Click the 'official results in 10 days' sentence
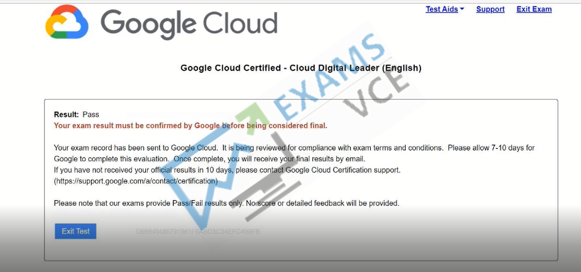The image size is (581, 272). coord(227,170)
